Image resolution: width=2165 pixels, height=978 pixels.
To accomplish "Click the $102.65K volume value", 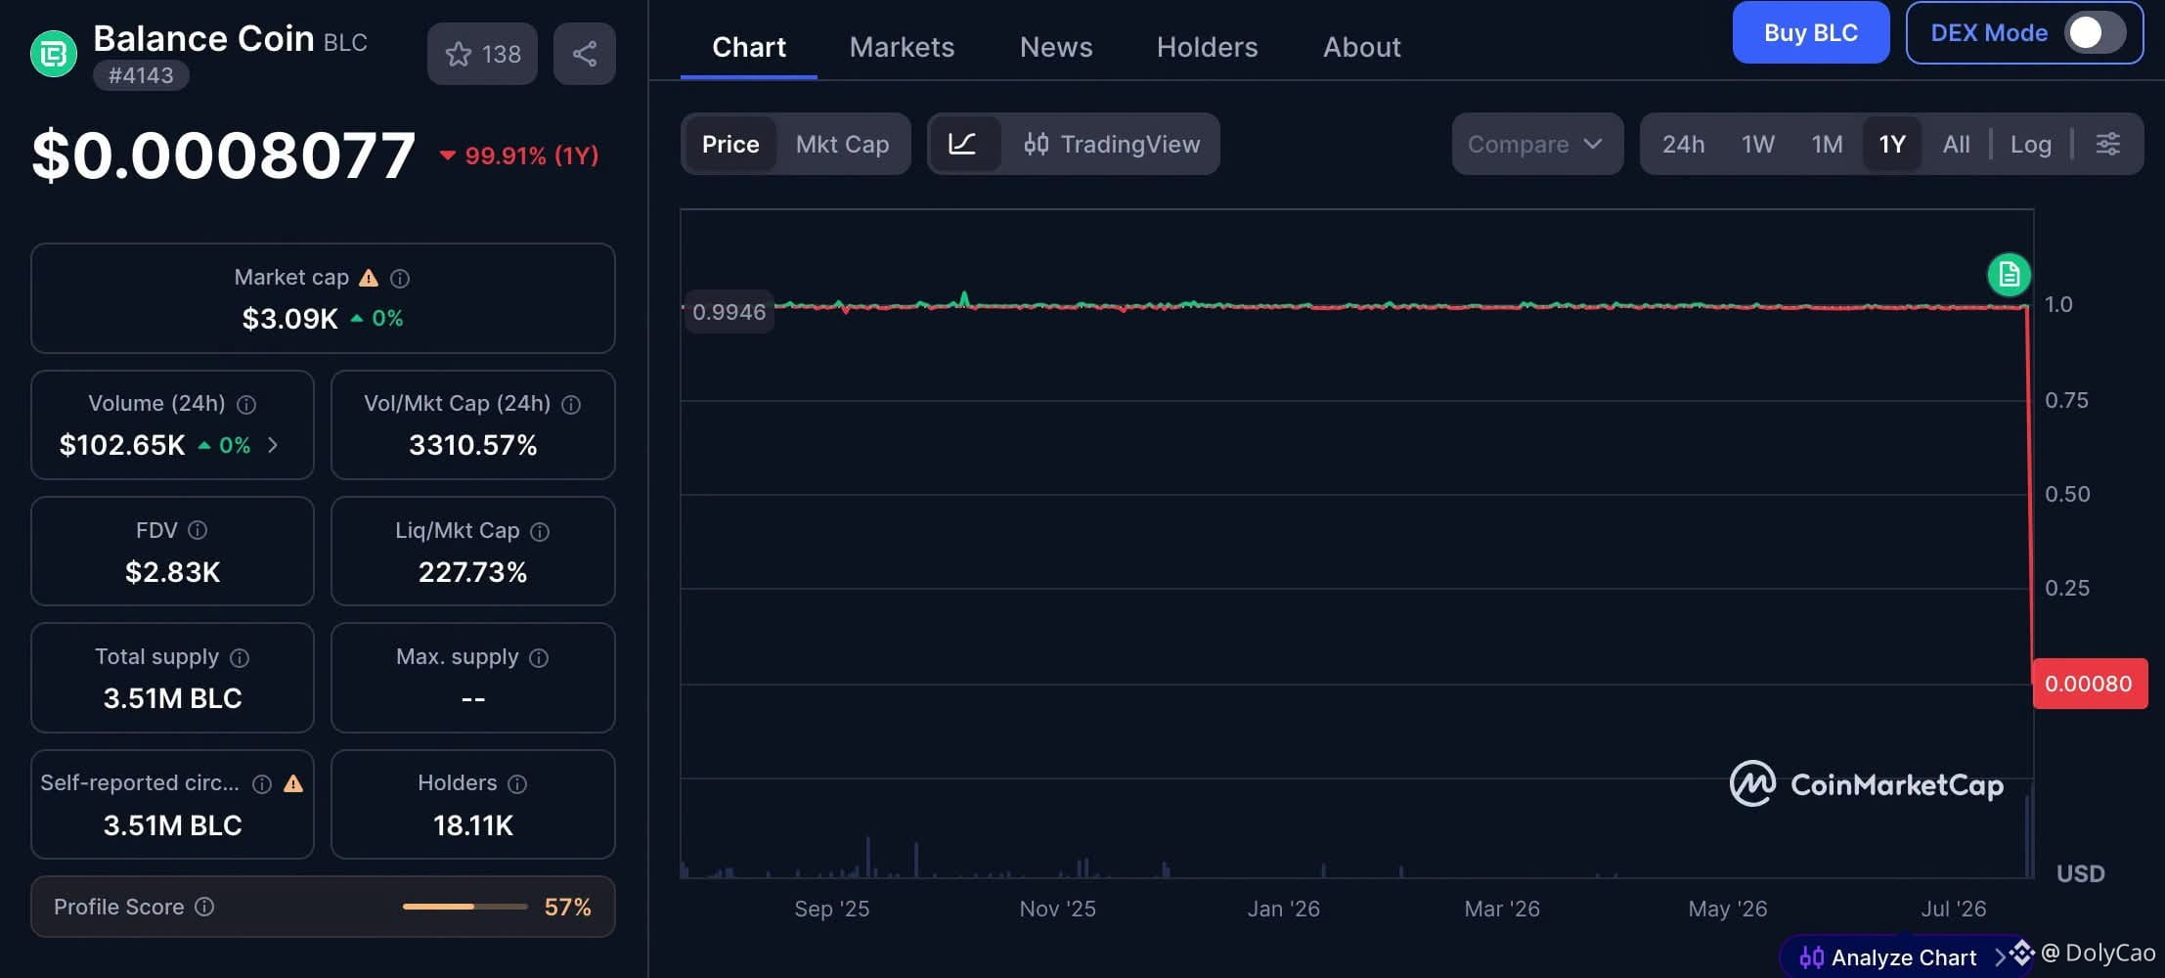I will pyautogui.click(x=122, y=445).
